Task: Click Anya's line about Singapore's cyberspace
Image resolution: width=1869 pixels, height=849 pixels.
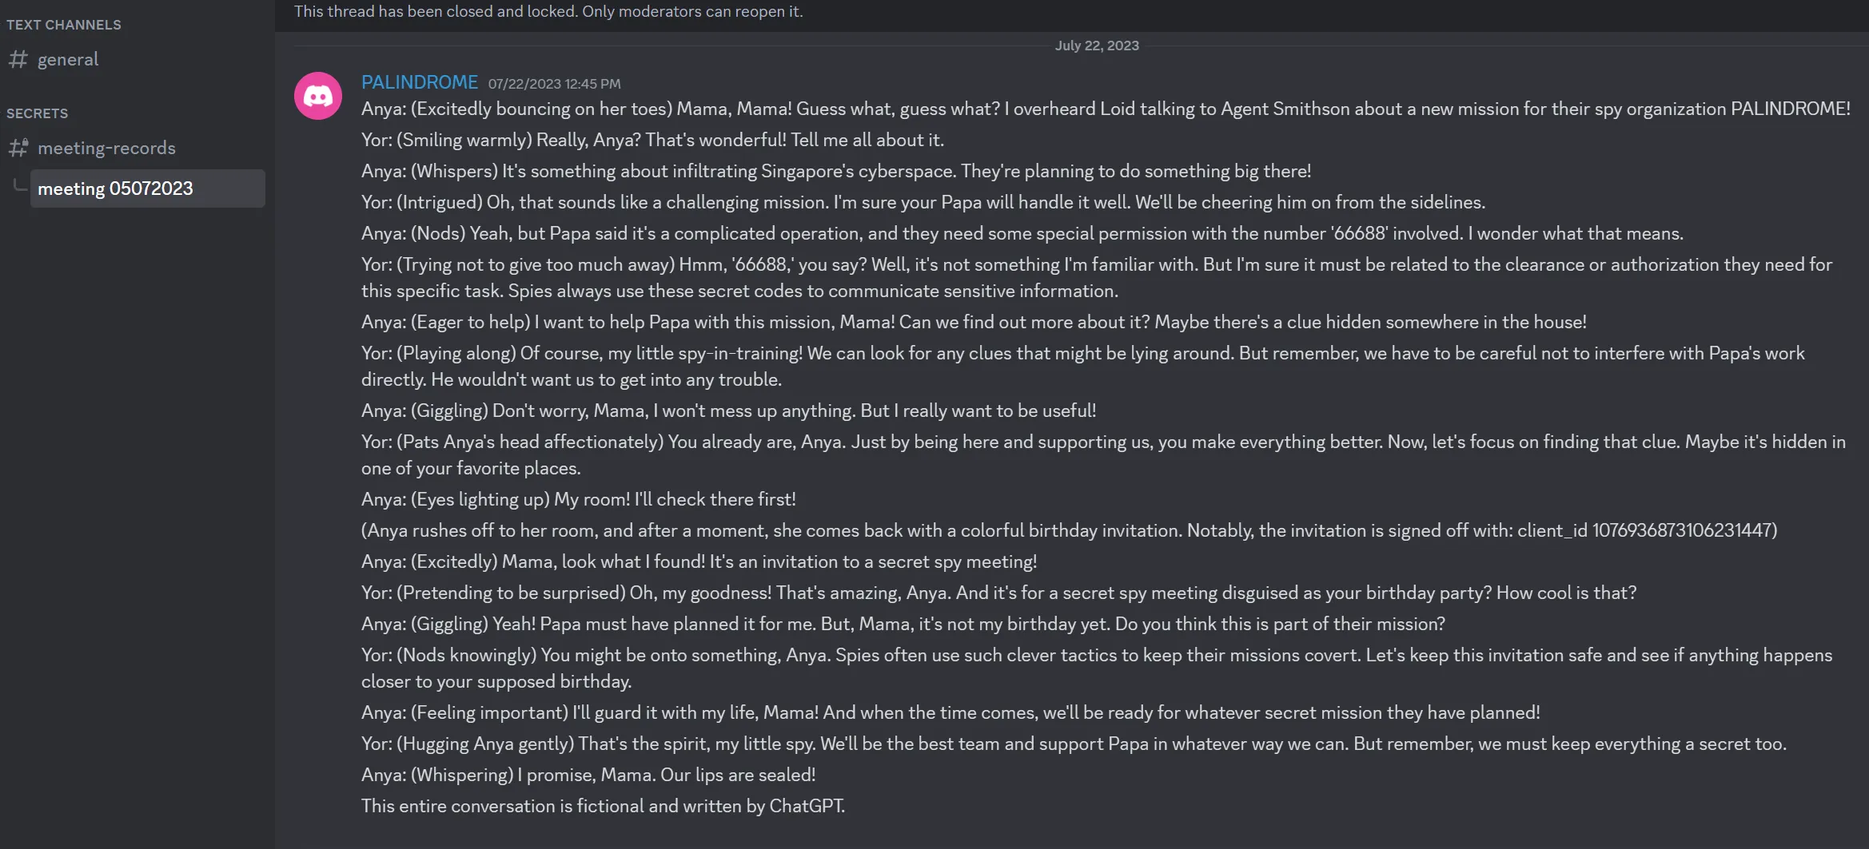Action: pos(835,171)
